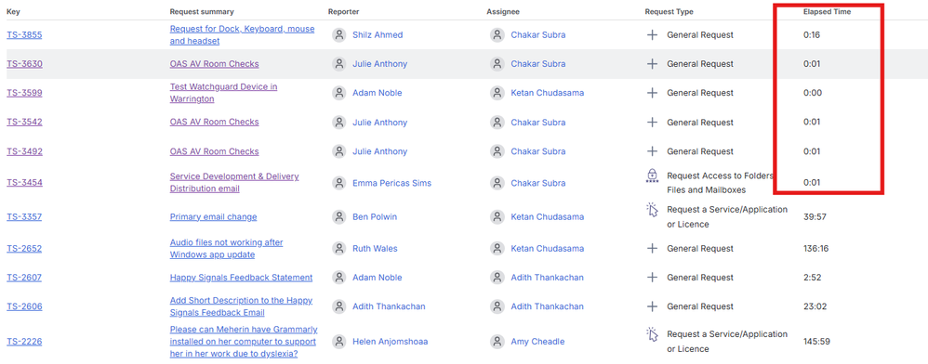Viewport: 928px width, 364px height.
Task: Click the reporter avatar in row TS-3599
Action: 339,93
